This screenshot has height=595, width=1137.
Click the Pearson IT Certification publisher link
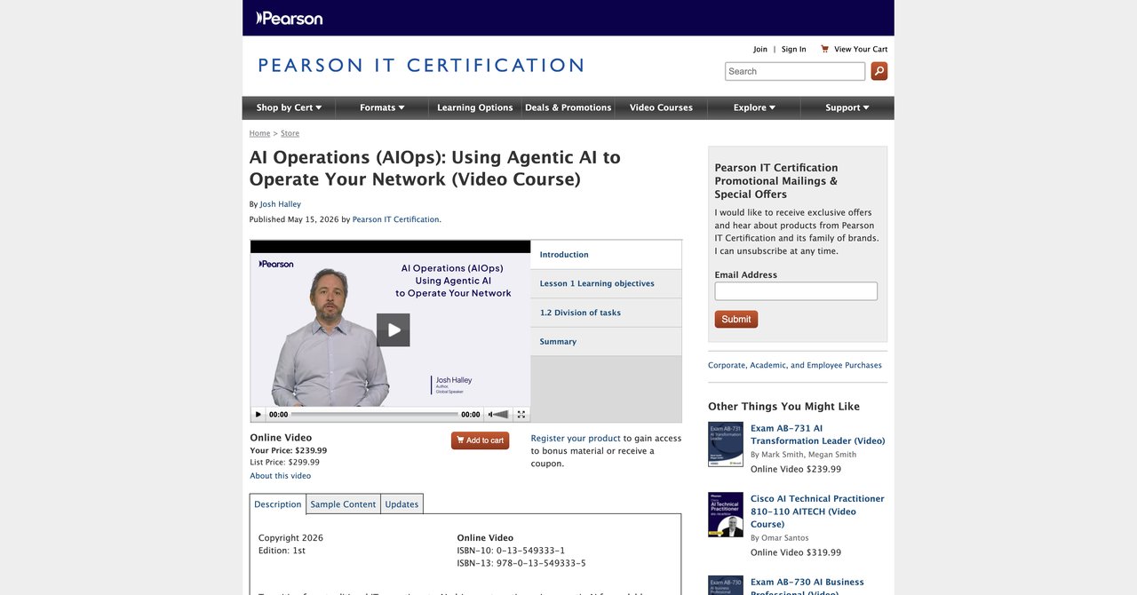coord(396,219)
